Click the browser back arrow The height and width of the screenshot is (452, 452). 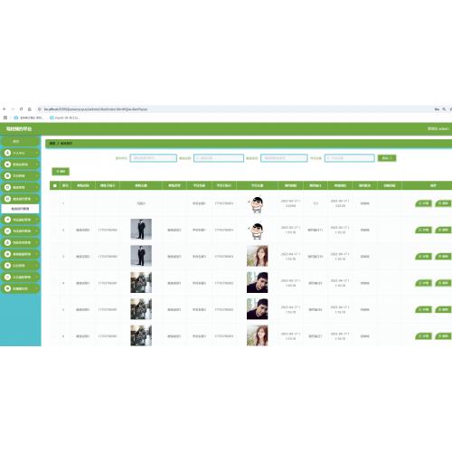4,109
